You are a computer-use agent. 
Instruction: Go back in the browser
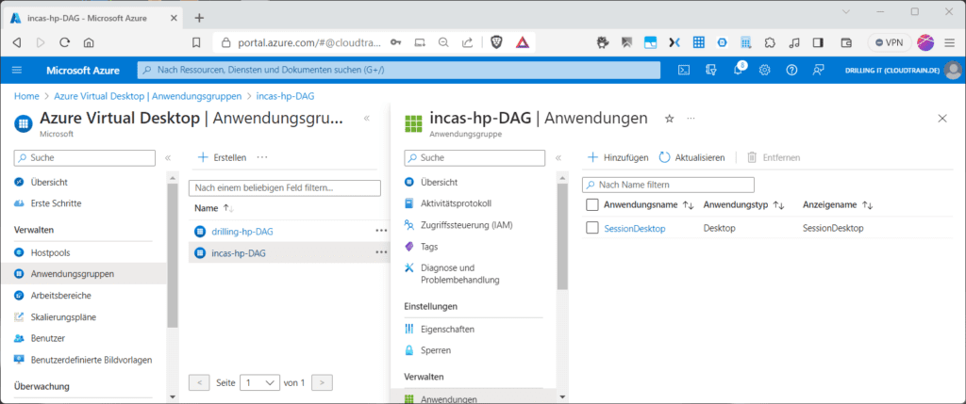pyautogui.click(x=17, y=42)
